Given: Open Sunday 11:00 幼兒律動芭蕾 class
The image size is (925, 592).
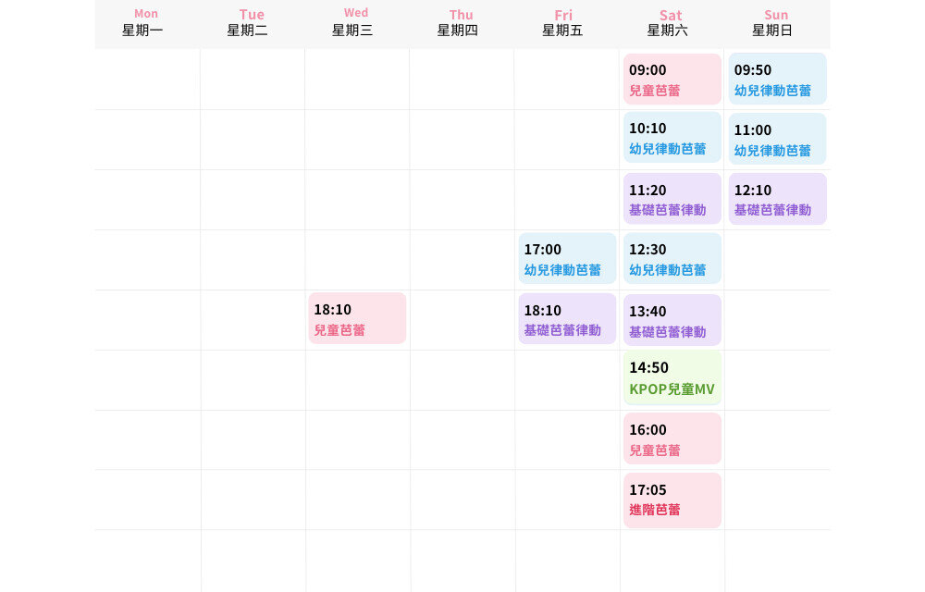Looking at the screenshot, I should 777,139.
